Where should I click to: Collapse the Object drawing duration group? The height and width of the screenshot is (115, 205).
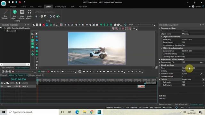click(162, 48)
